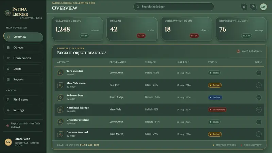
Task: Click the Field notes document icon
Action: coord(8,100)
